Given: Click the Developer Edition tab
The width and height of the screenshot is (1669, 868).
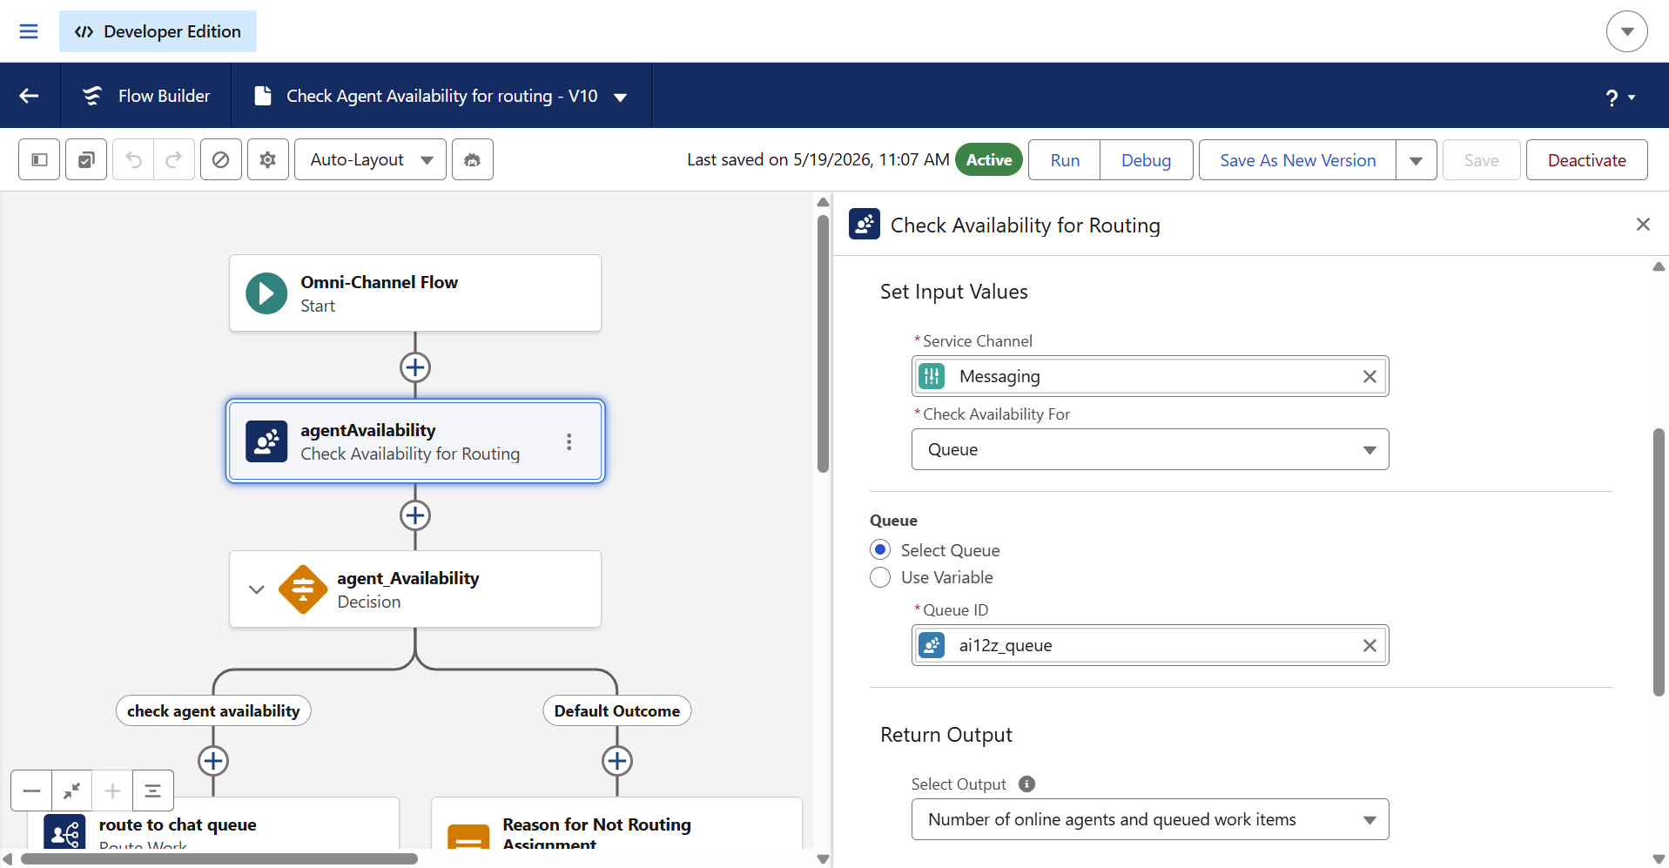Looking at the screenshot, I should pos(158,31).
